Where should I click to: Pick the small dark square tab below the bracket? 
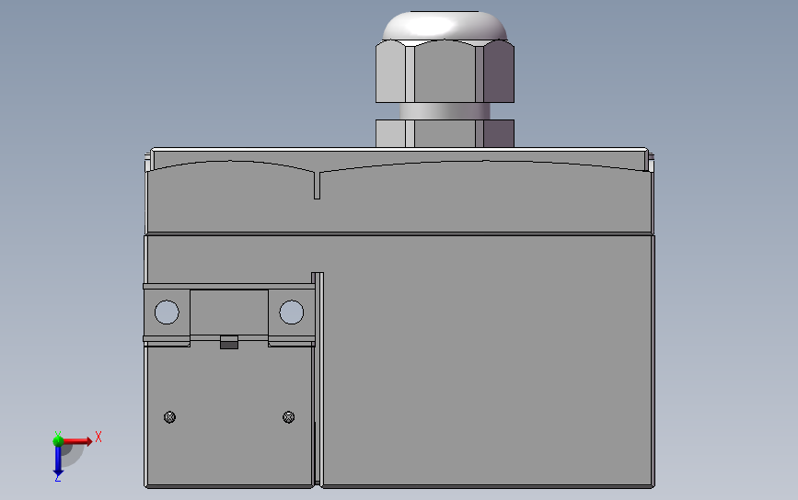pyautogui.click(x=229, y=343)
